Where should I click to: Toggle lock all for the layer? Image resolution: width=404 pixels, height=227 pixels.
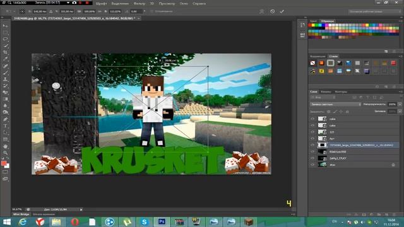point(347,112)
